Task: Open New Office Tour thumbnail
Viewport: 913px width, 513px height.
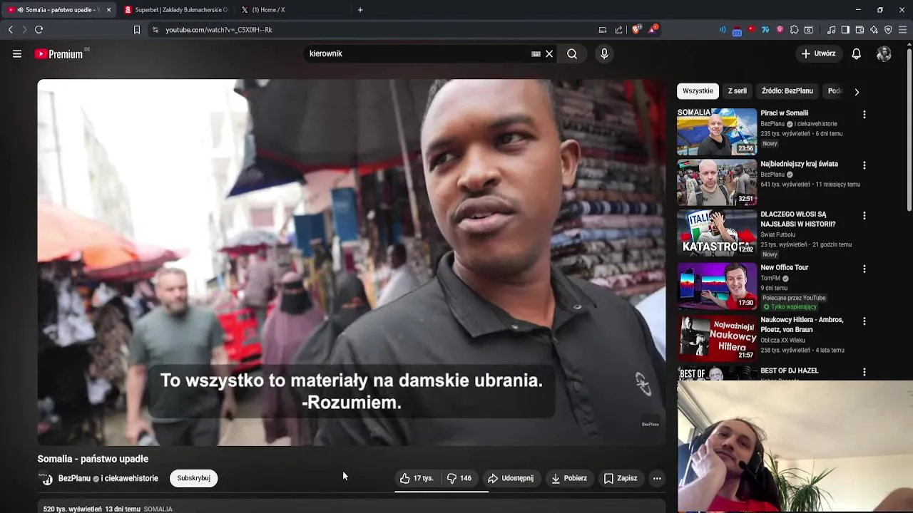Action: [x=717, y=286]
